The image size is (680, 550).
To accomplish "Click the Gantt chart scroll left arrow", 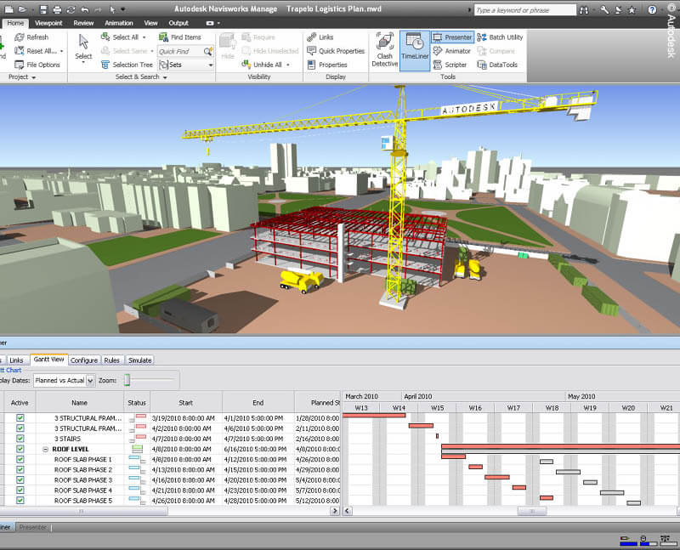I will 348,511.
